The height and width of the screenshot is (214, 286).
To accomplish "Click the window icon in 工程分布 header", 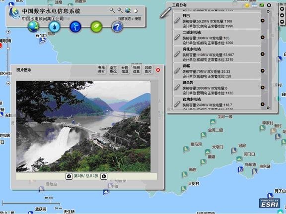I will coord(254,5).
